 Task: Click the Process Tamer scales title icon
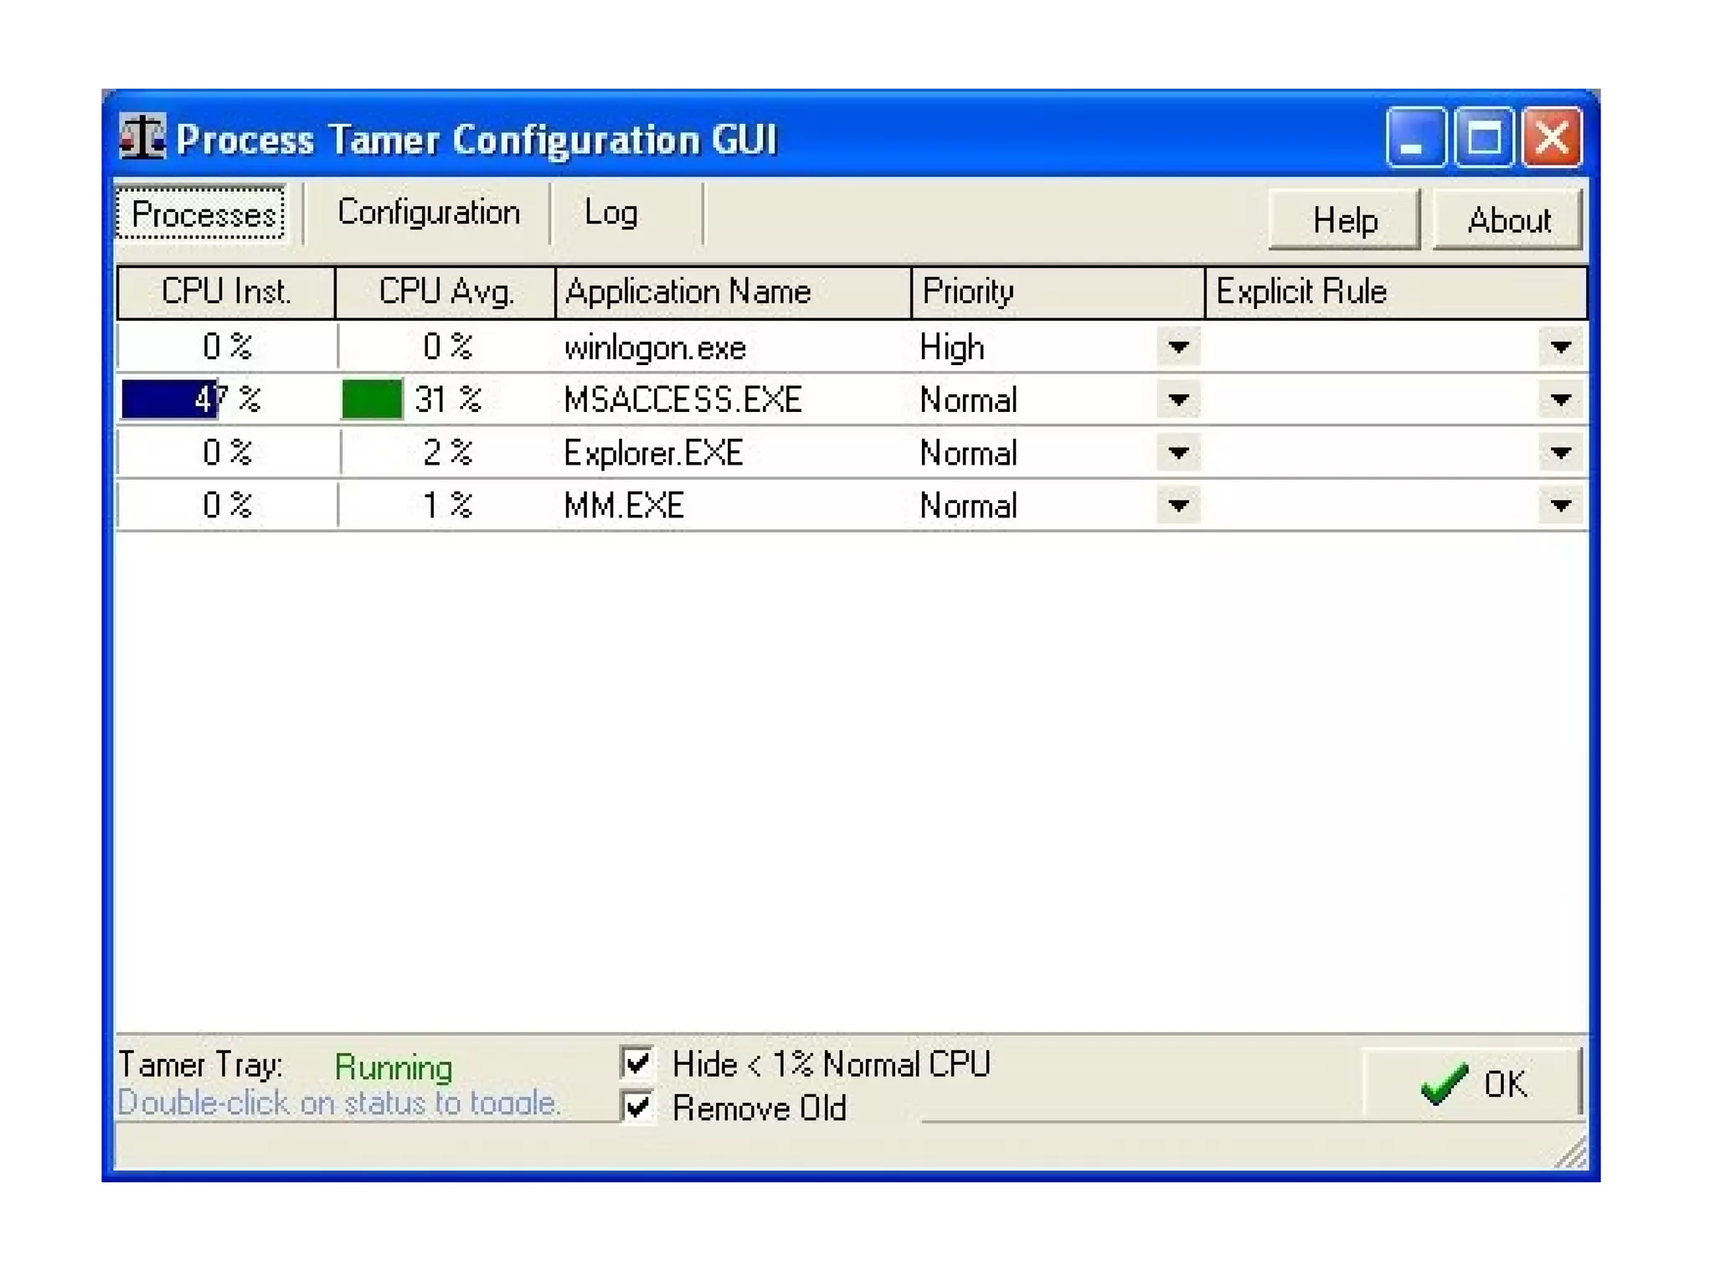pyautogui.click(x=142, y=136)
